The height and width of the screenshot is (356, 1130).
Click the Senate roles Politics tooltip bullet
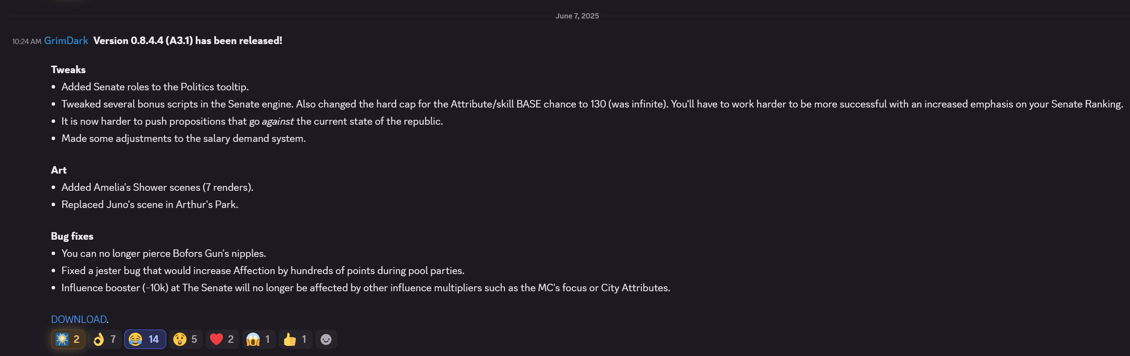point(155,87)
